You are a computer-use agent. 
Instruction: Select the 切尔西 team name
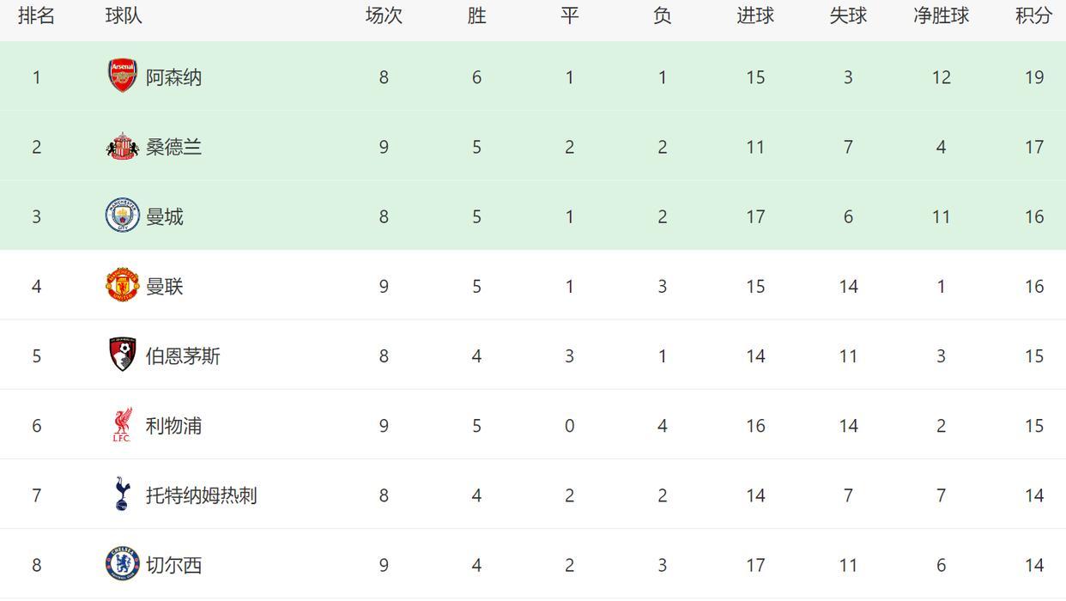click(x=173, y=565)
